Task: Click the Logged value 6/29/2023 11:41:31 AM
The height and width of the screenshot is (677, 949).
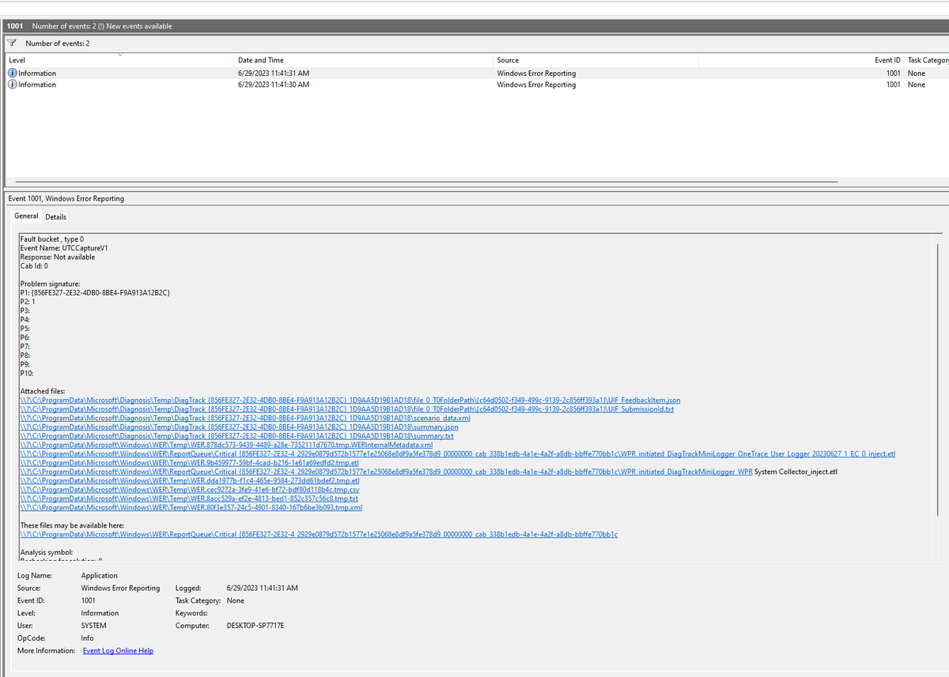Action: pyautogui.click(x=262, y=589)
